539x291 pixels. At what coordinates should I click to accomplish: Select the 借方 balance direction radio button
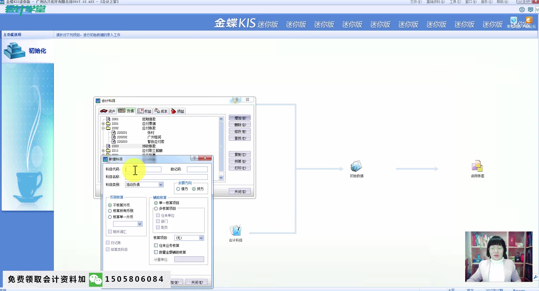pyautogui.click(x=179, y=189)
